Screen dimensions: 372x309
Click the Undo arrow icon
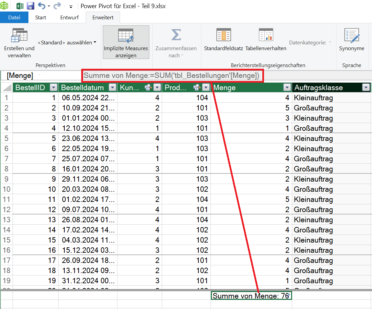click(x=42, y=6)
